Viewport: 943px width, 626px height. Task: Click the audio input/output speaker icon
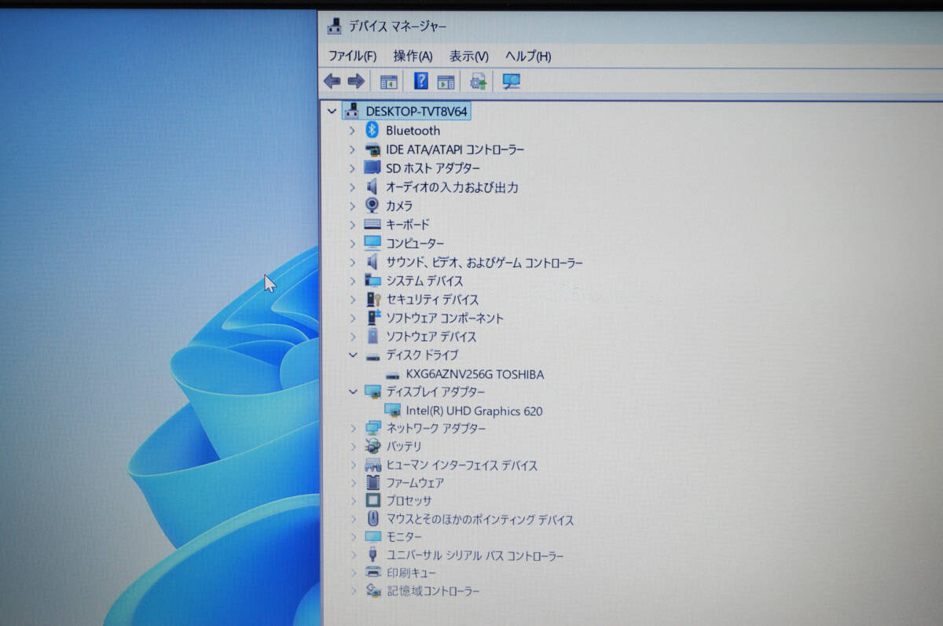[372, 187]
